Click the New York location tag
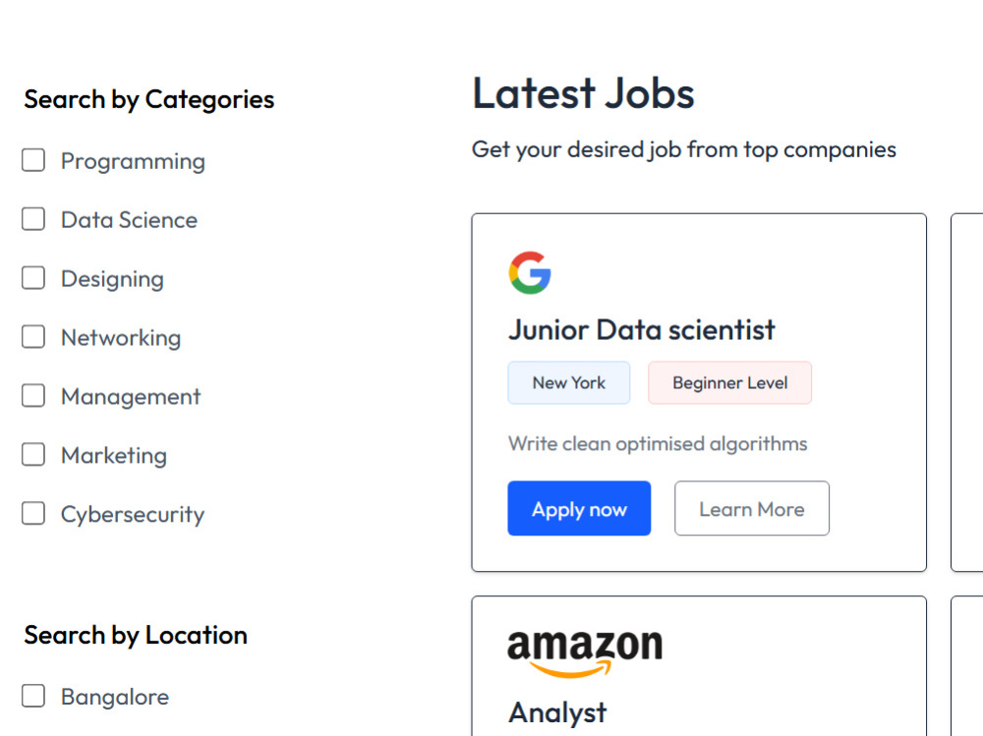The image size is (983, 736). coord(568,382)
